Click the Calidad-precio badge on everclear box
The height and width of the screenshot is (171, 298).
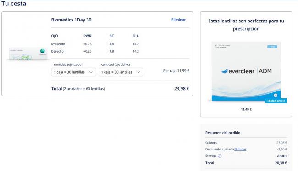276,101
